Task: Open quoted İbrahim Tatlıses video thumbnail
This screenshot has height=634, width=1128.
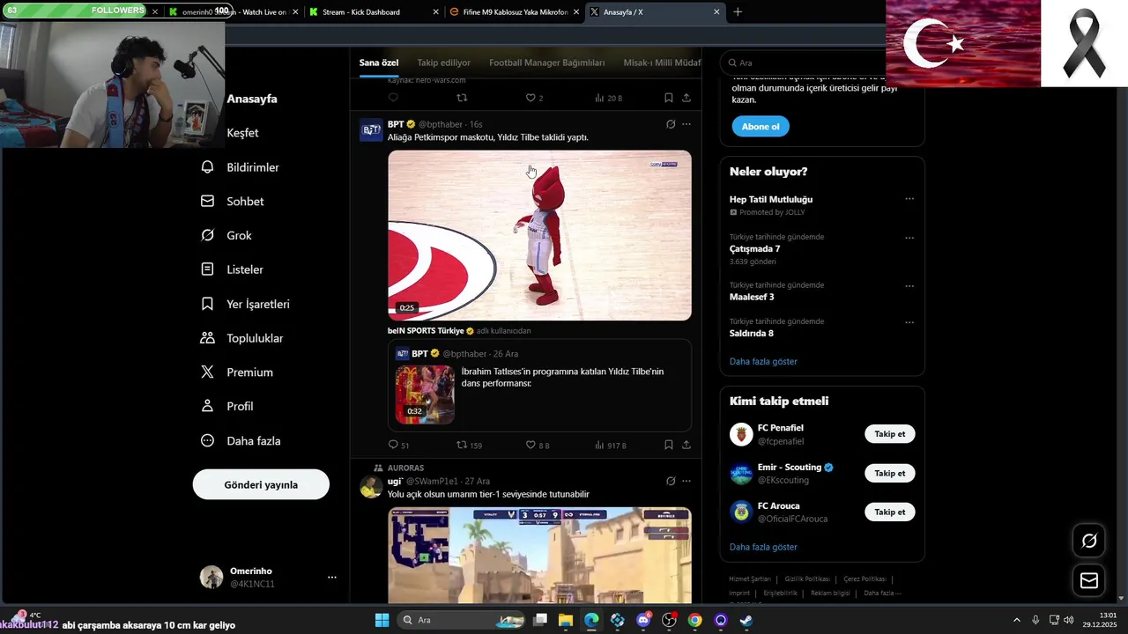Action: tap(425, 394)
